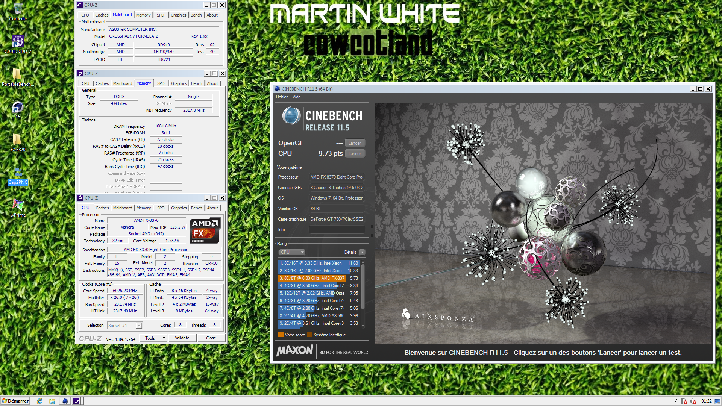722x406 pixels.
Task: Click the DRAM Frequency 1081.6 MHz value
Action: tap(165, 126)
